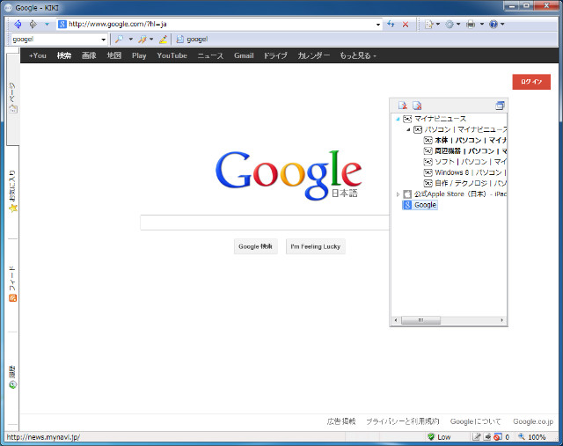Select 画像 in the Google bar

89,55
